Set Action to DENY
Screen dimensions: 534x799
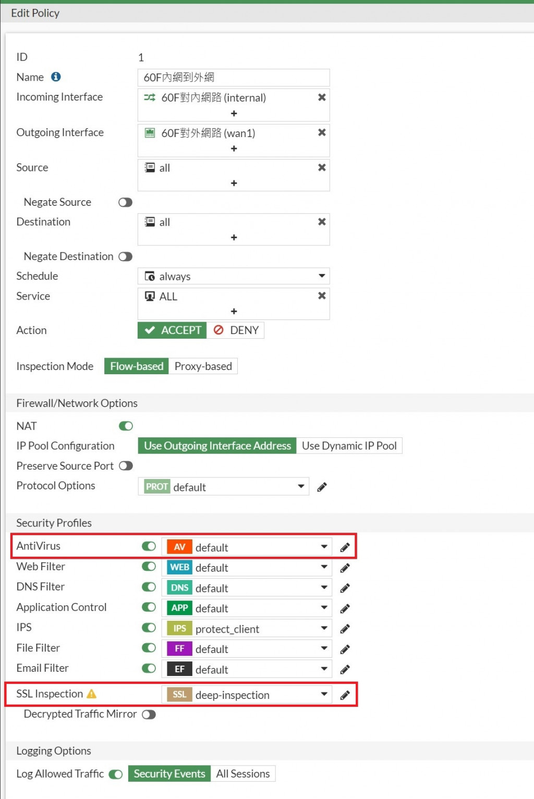(236, 330)
